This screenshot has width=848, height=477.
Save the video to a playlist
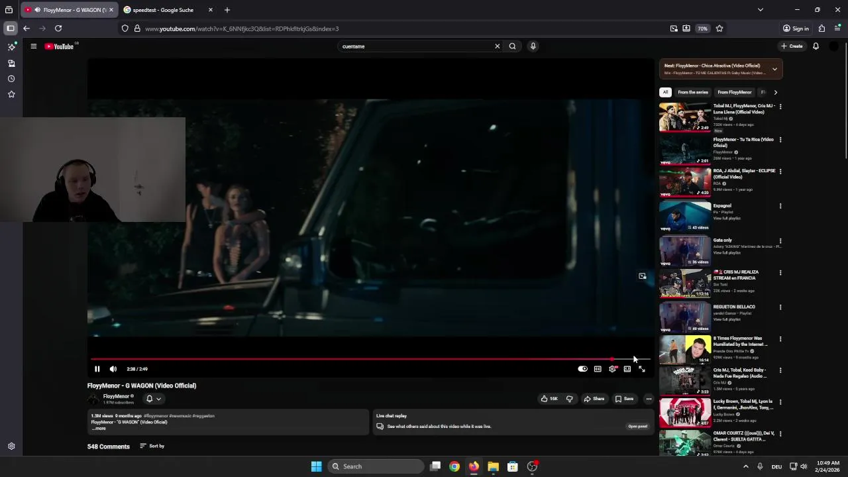click(x=624, y=399)
